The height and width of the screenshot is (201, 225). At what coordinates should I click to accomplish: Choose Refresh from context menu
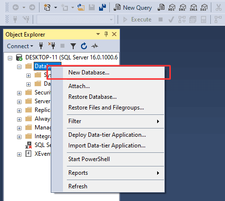[107, 186]
